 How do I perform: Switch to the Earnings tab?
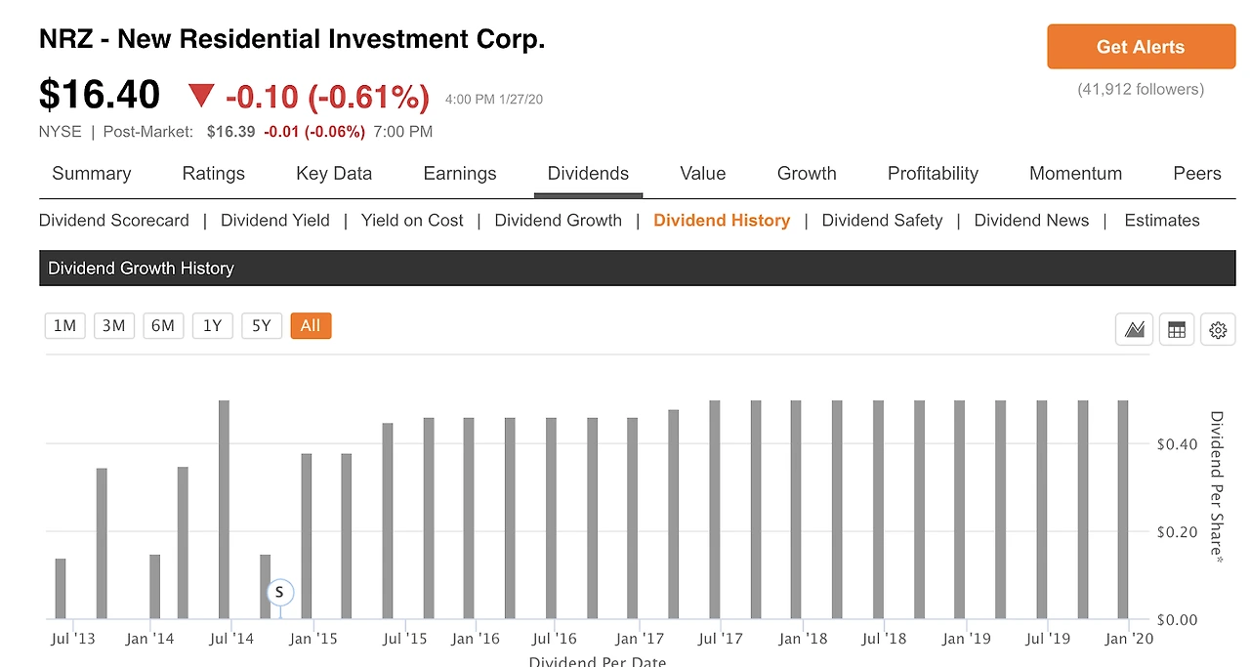460,174
